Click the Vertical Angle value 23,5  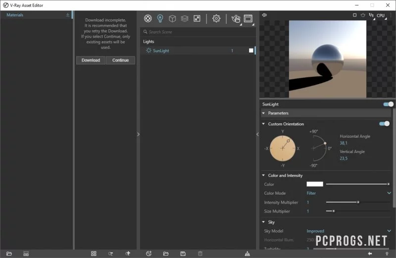(x=343, y=158)
